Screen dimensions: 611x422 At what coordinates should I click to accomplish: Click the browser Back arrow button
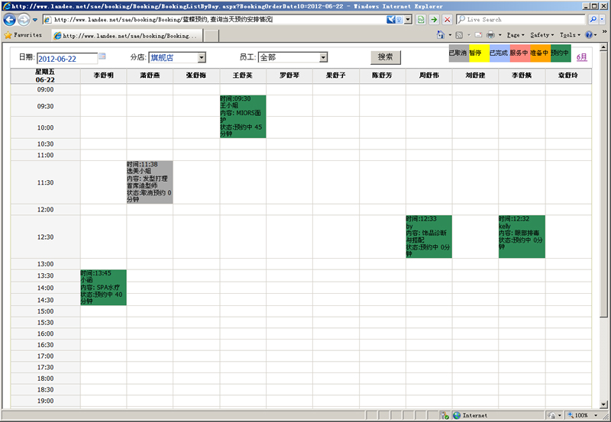(9, 19)
